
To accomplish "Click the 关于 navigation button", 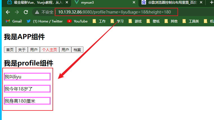I will 22,49.
